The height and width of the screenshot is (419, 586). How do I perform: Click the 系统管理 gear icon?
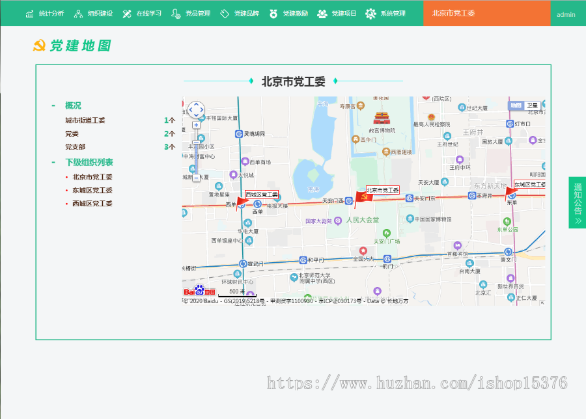click(x=370, y=14)
